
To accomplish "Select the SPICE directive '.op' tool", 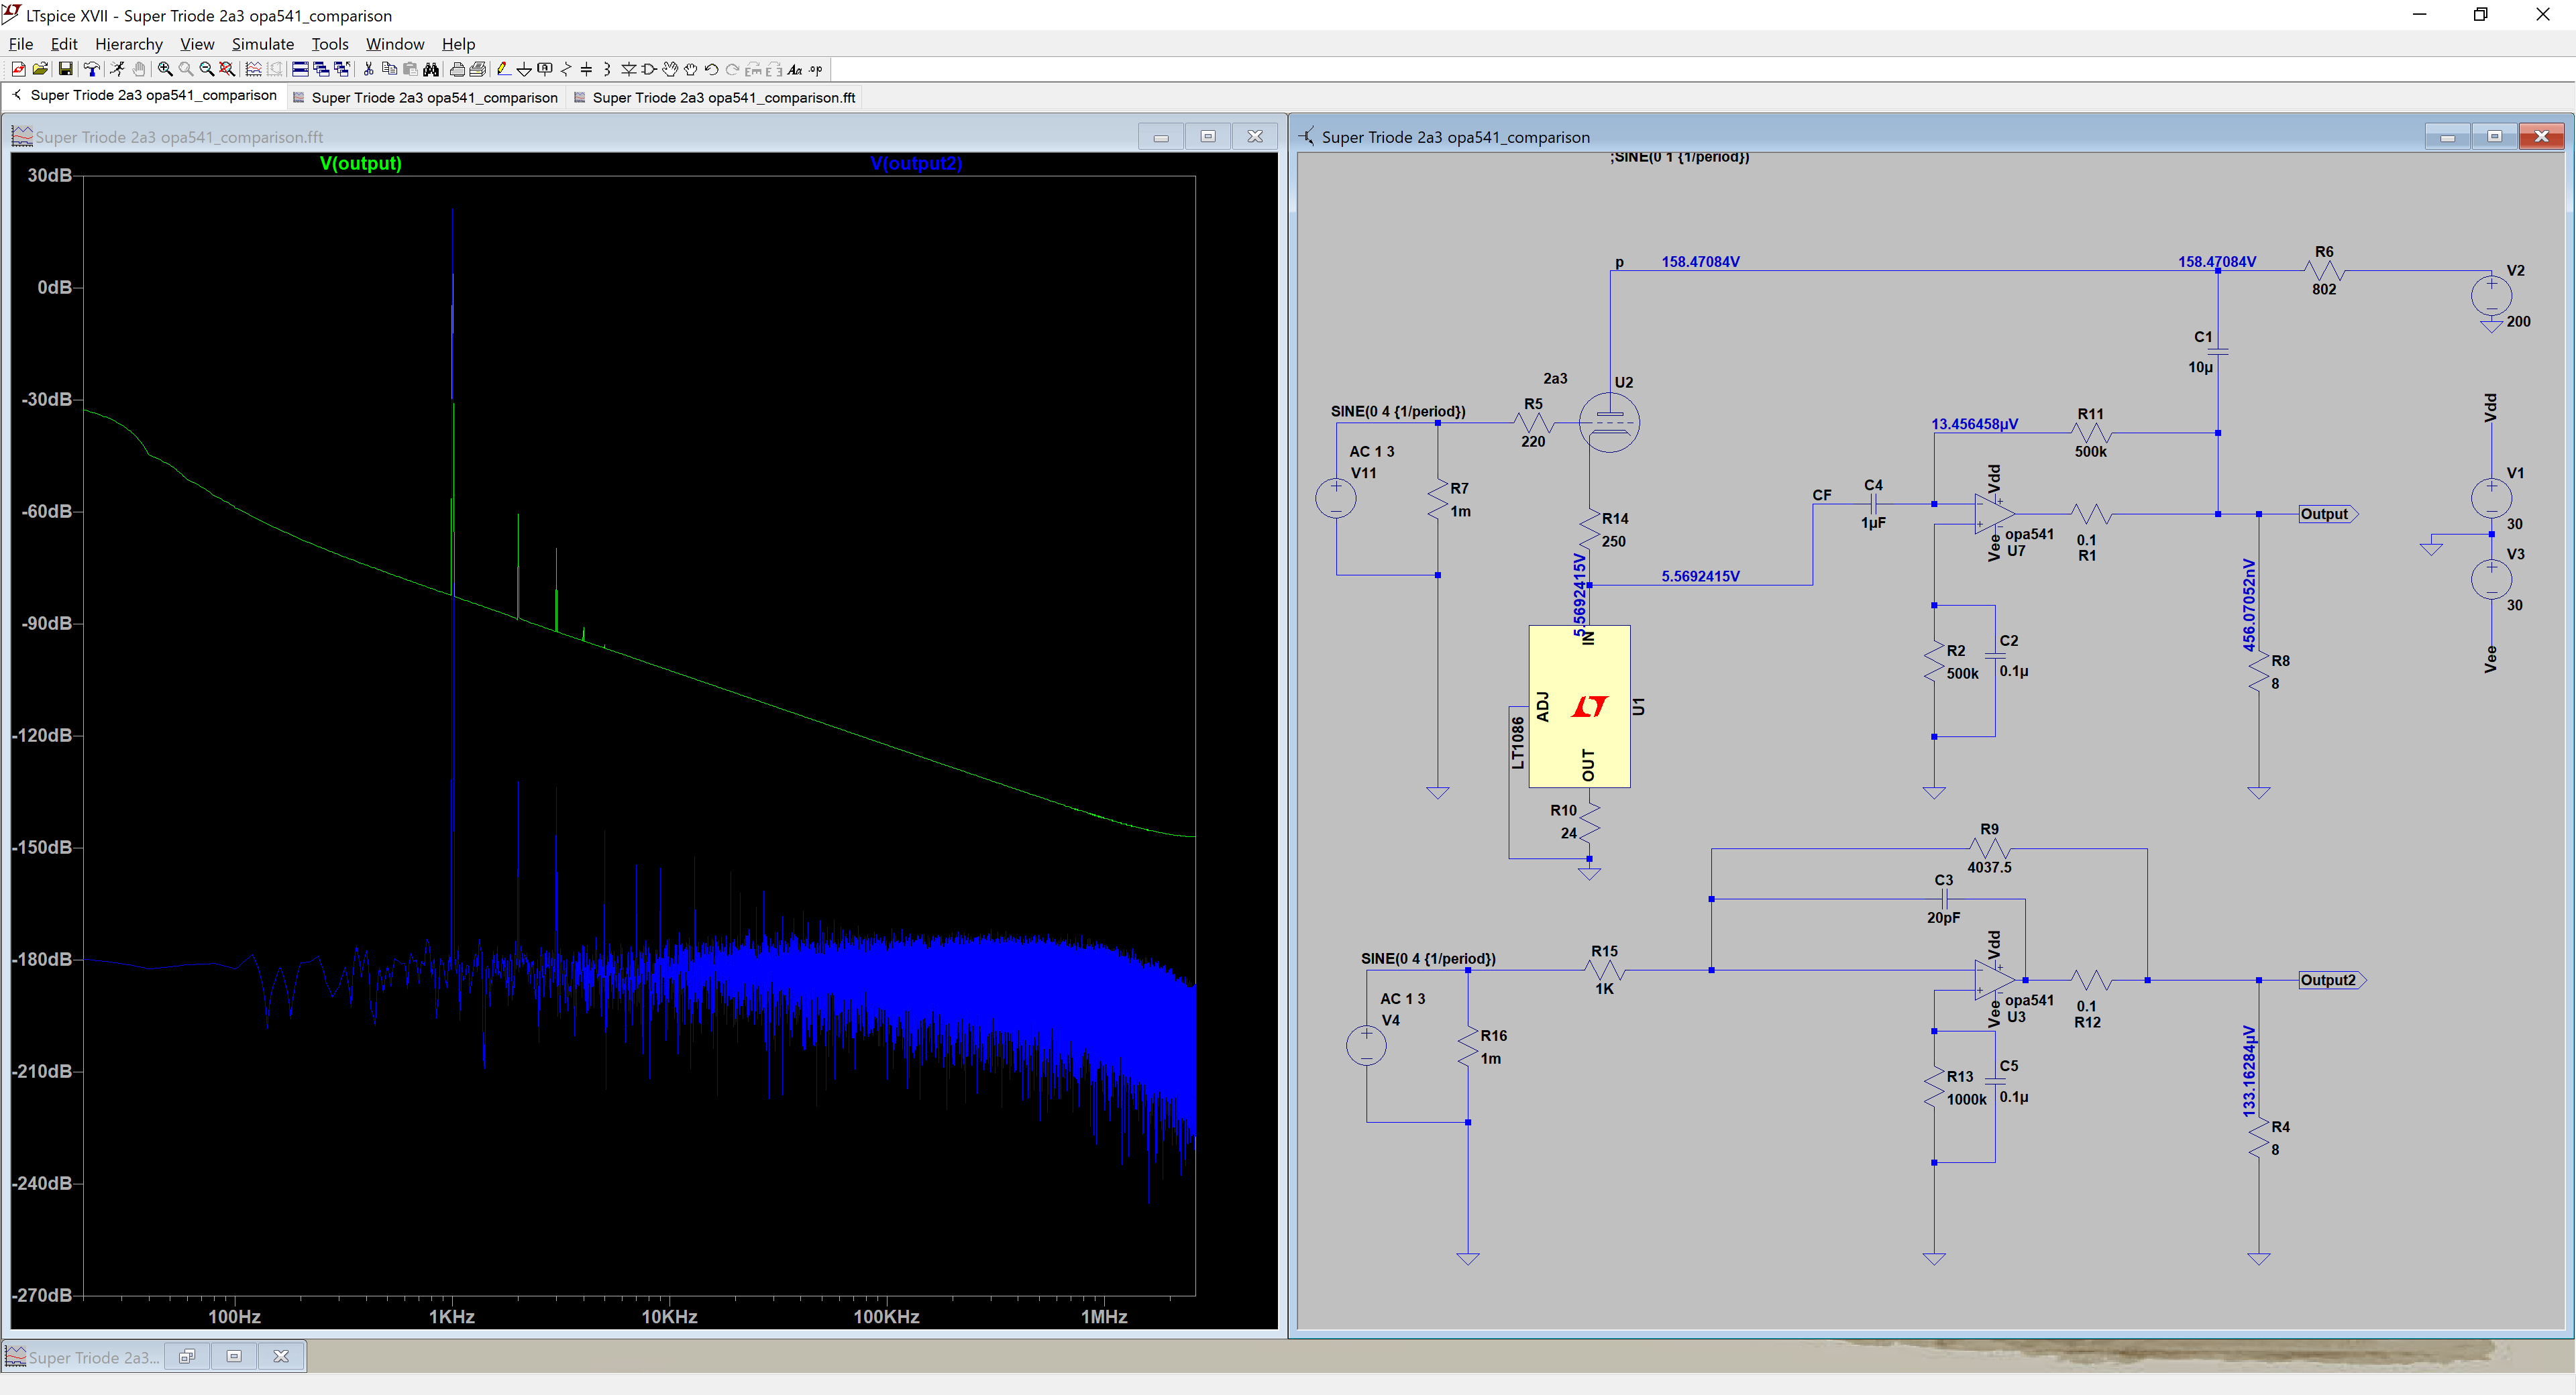I will coord(816,69).
